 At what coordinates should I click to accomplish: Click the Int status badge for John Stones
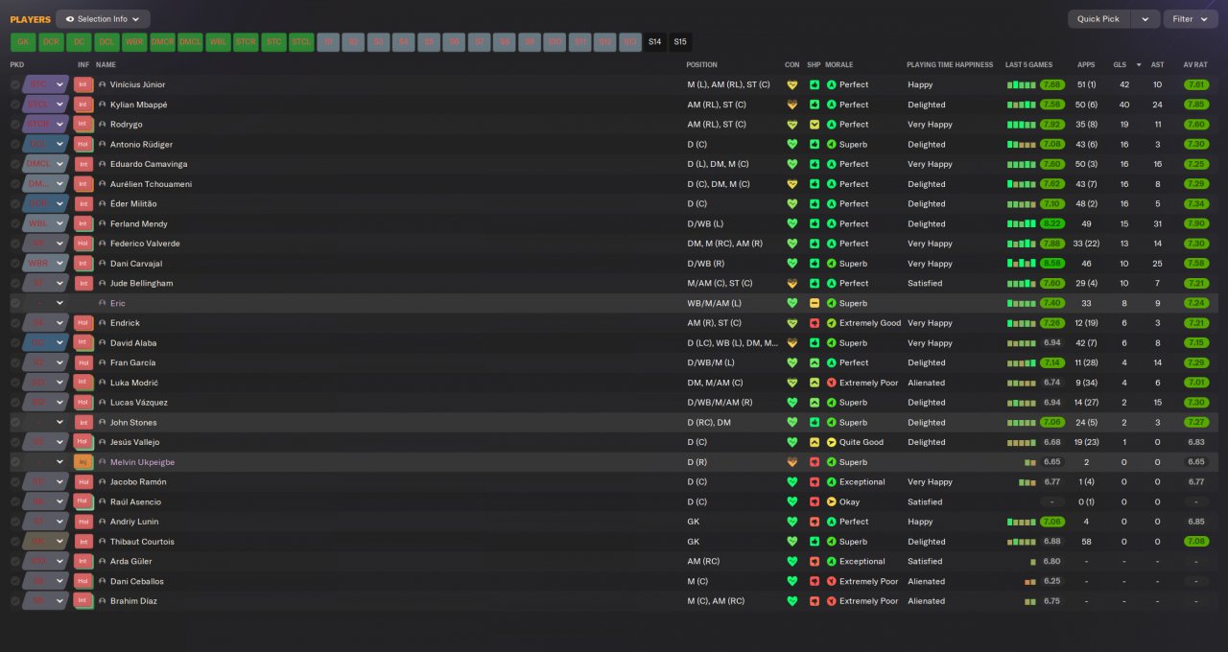point(83,422)
